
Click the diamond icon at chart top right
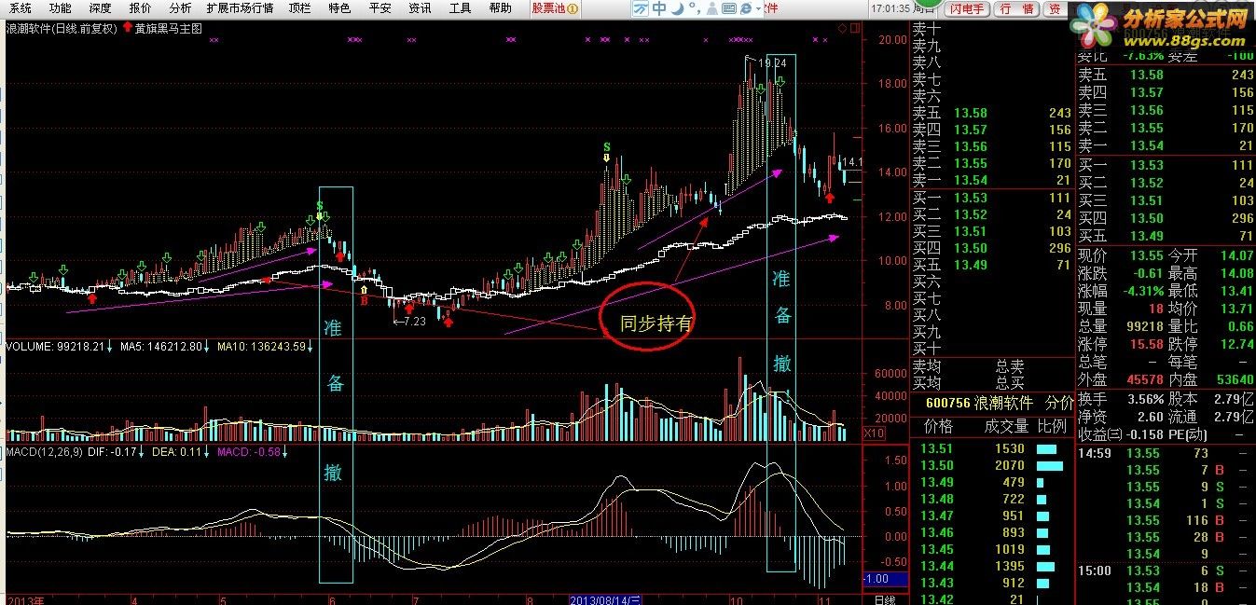tap(841, 28)
